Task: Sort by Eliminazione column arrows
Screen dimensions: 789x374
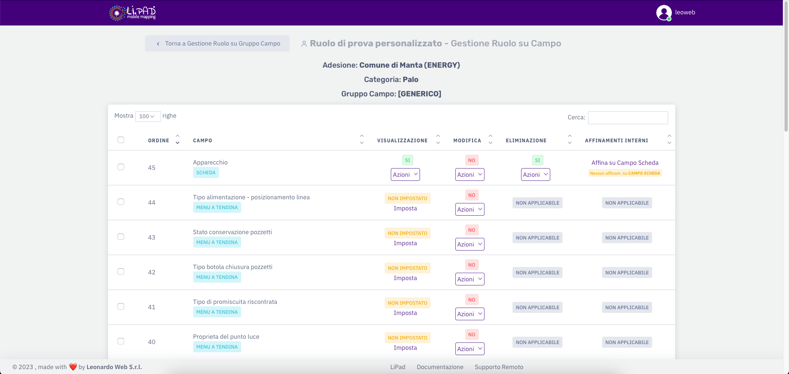Action: pos(570,139)
